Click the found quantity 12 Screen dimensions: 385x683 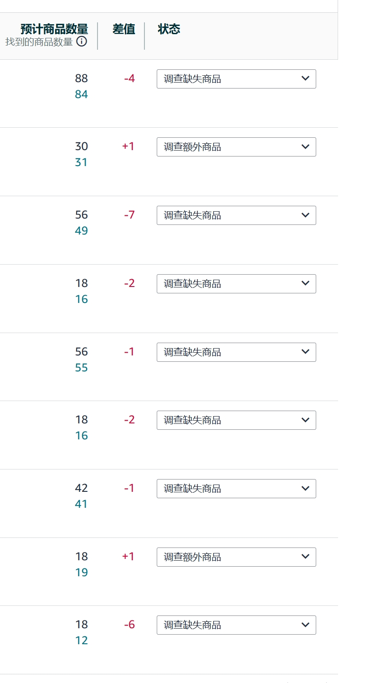click(x=82, y=641)
